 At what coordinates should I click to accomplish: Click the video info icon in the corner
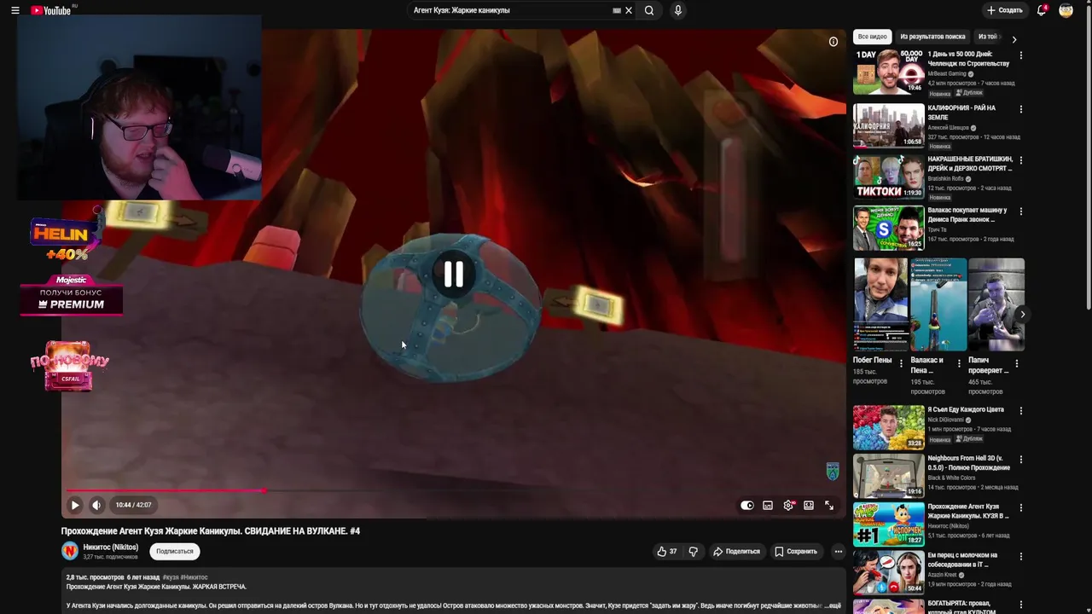(x=834, y=41)
